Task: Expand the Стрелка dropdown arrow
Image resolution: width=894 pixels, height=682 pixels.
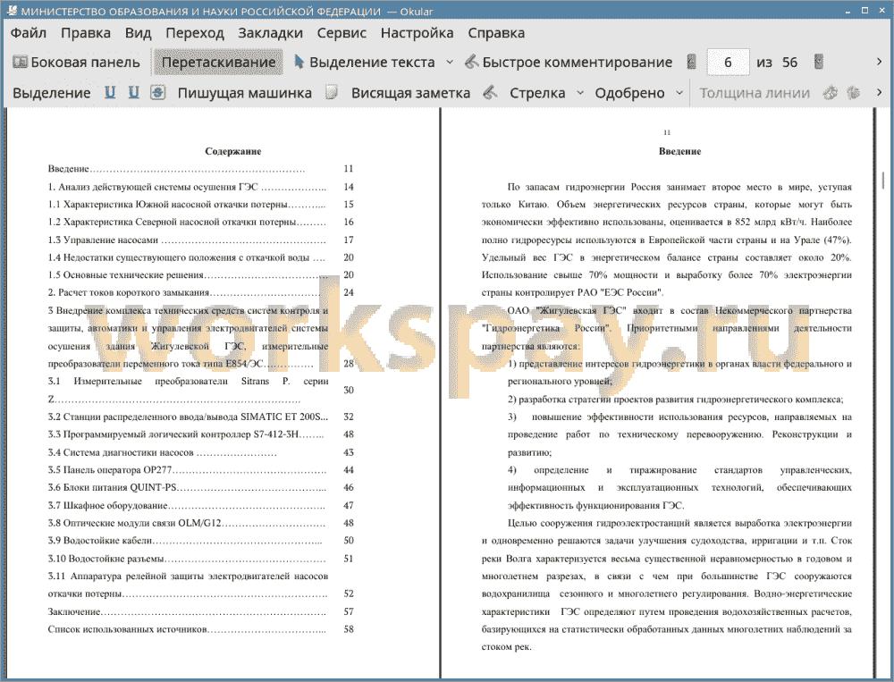Action: (x=580, y=92)
